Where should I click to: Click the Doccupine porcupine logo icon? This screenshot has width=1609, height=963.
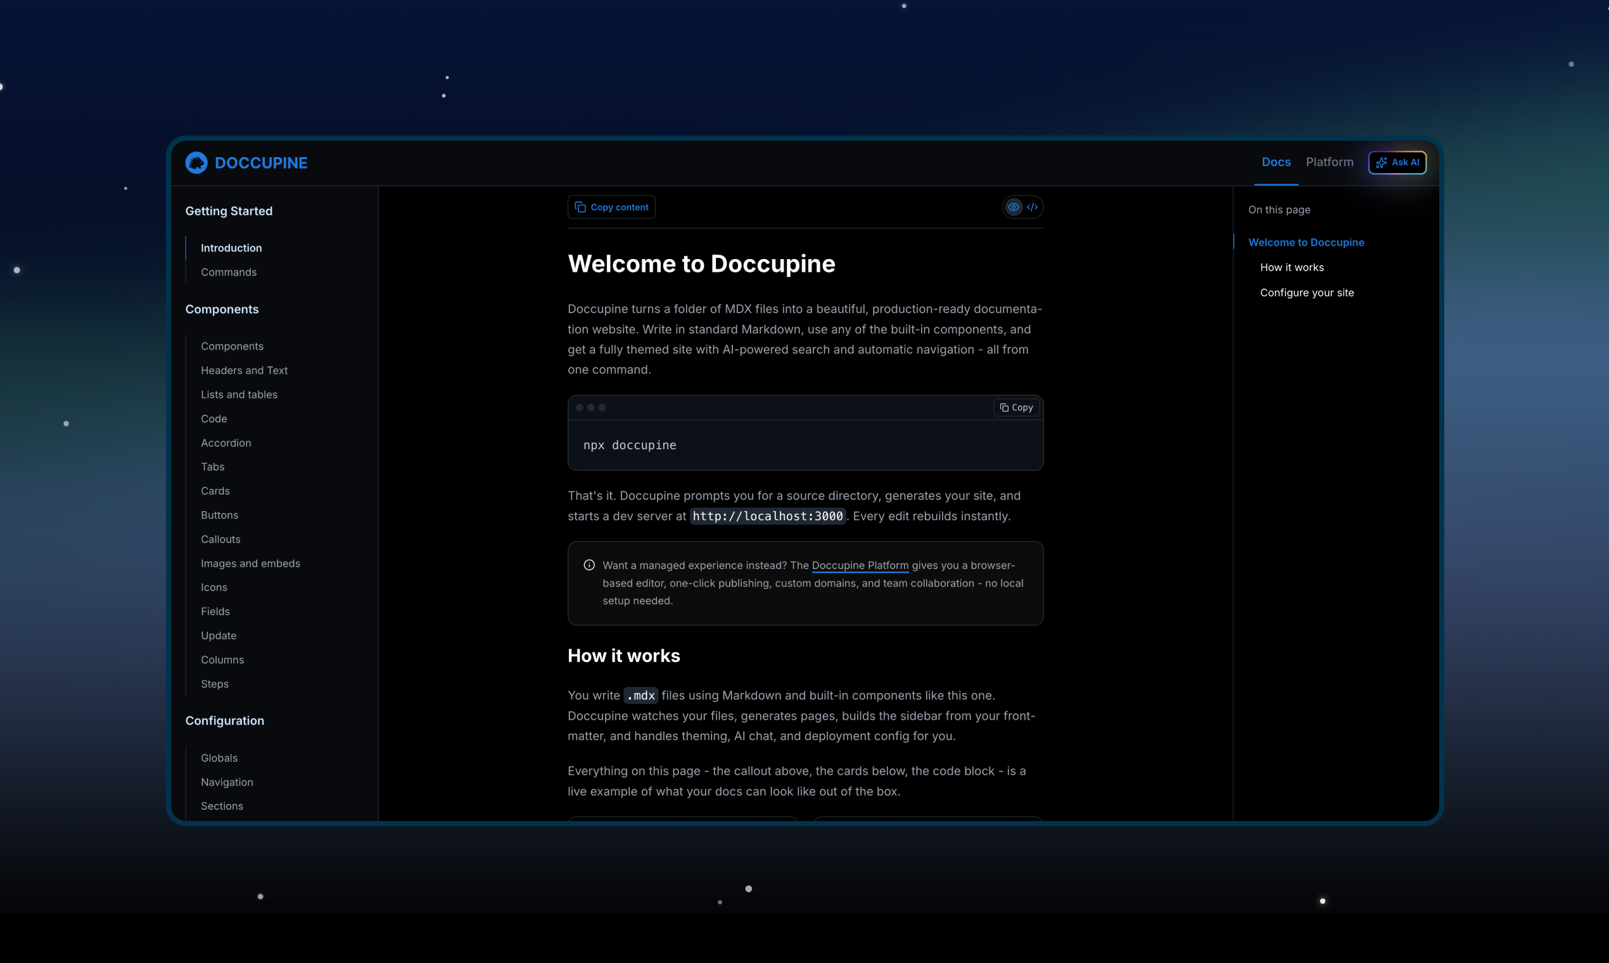196,162
